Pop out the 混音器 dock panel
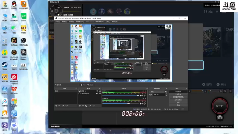 (x=147, y=88)
